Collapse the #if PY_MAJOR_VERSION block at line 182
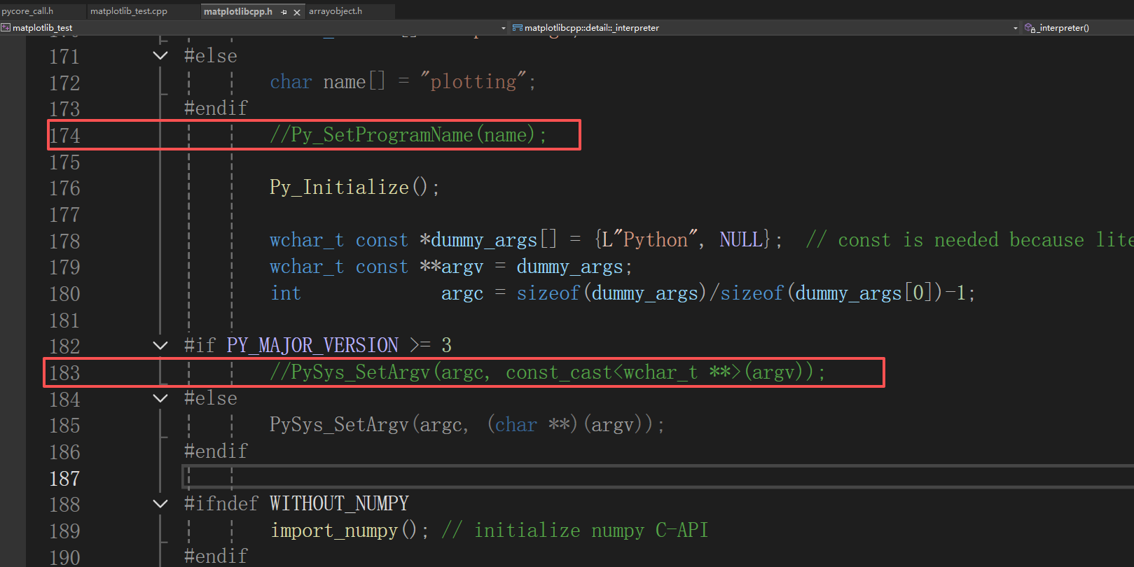 coord(160,345)
